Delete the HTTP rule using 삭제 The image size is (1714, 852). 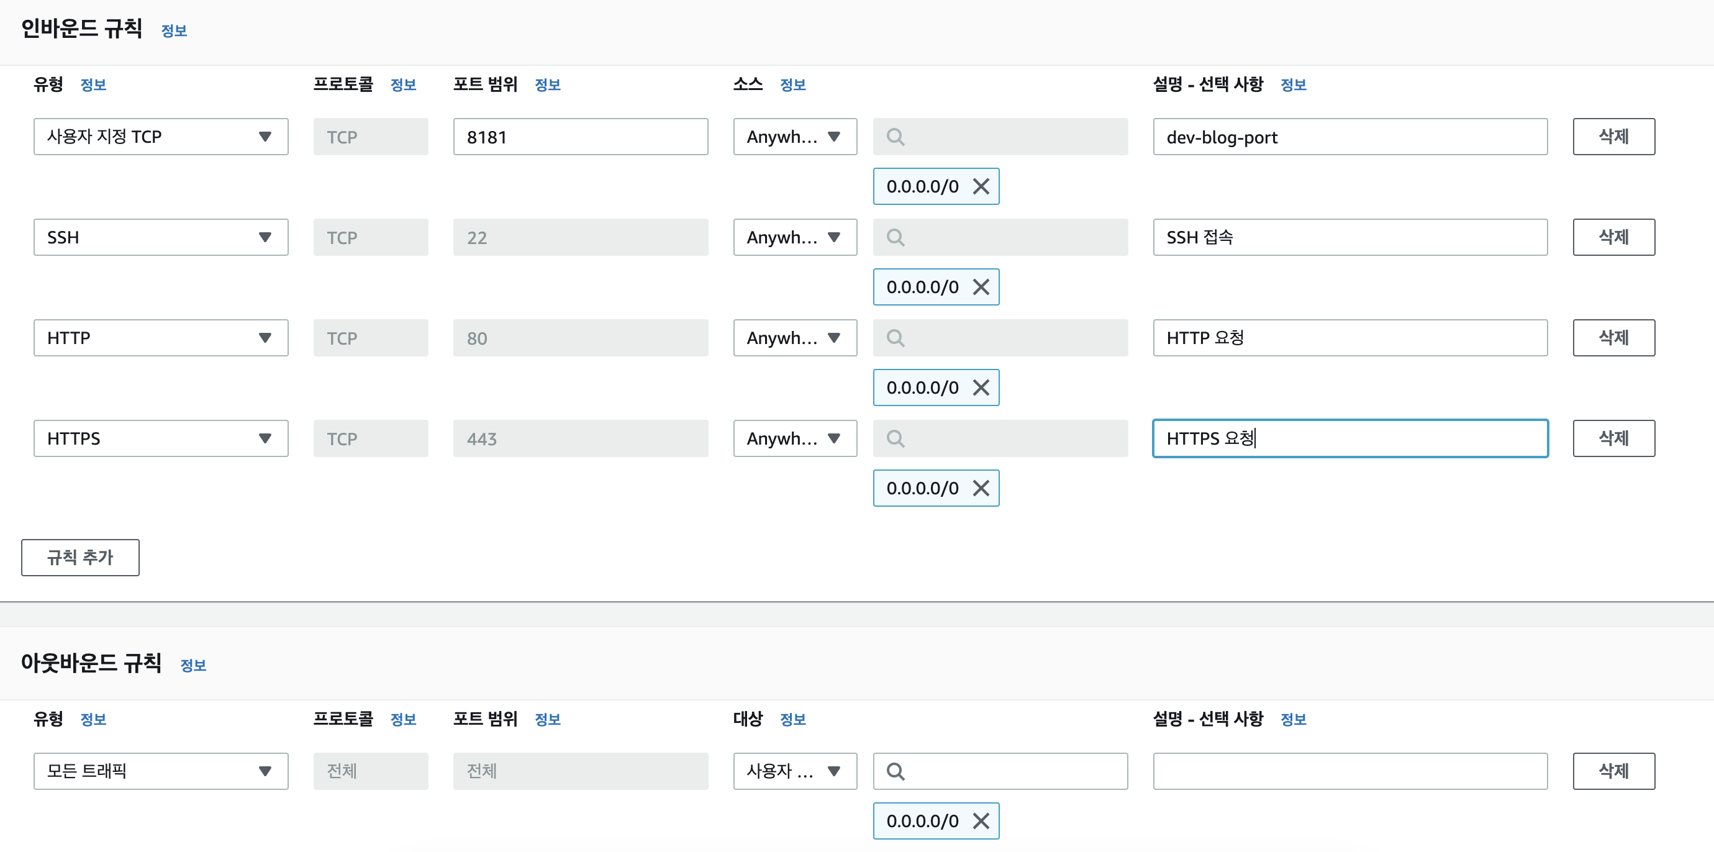click(1613, 338)
